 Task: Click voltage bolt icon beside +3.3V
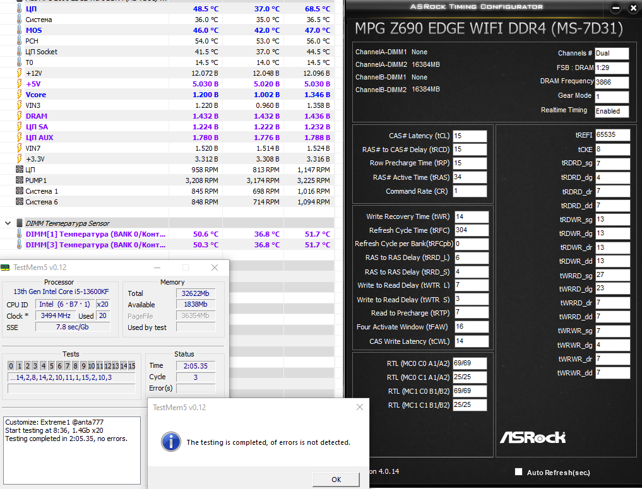pos(19,159)
